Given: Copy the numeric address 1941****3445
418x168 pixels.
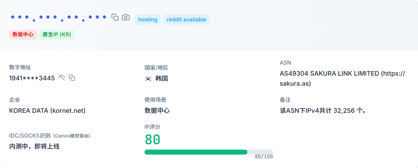Looking at the screenshot, I should click(x=72, y=78).
